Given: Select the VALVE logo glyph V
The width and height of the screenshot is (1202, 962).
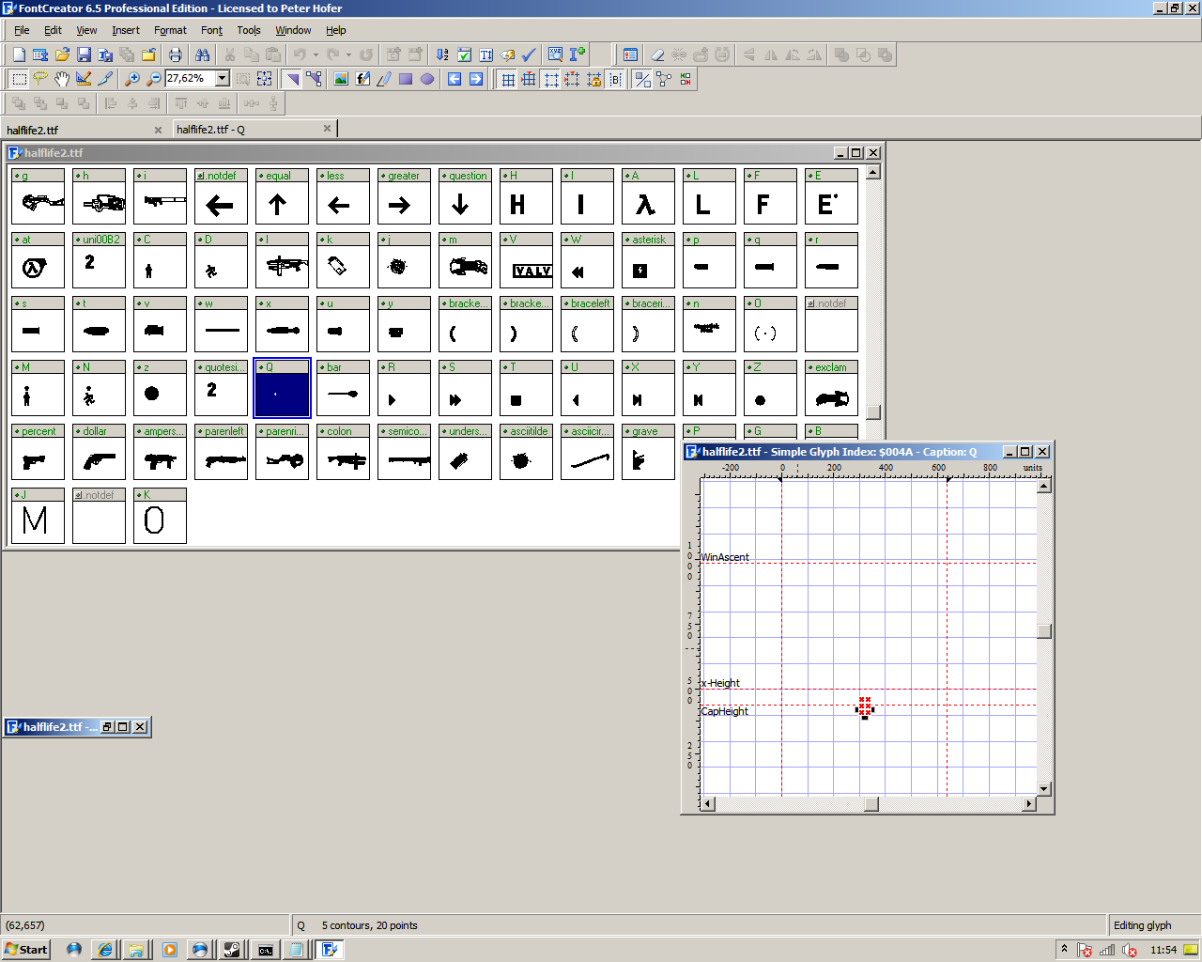Looking at the screenshot, I should [526, 260].
